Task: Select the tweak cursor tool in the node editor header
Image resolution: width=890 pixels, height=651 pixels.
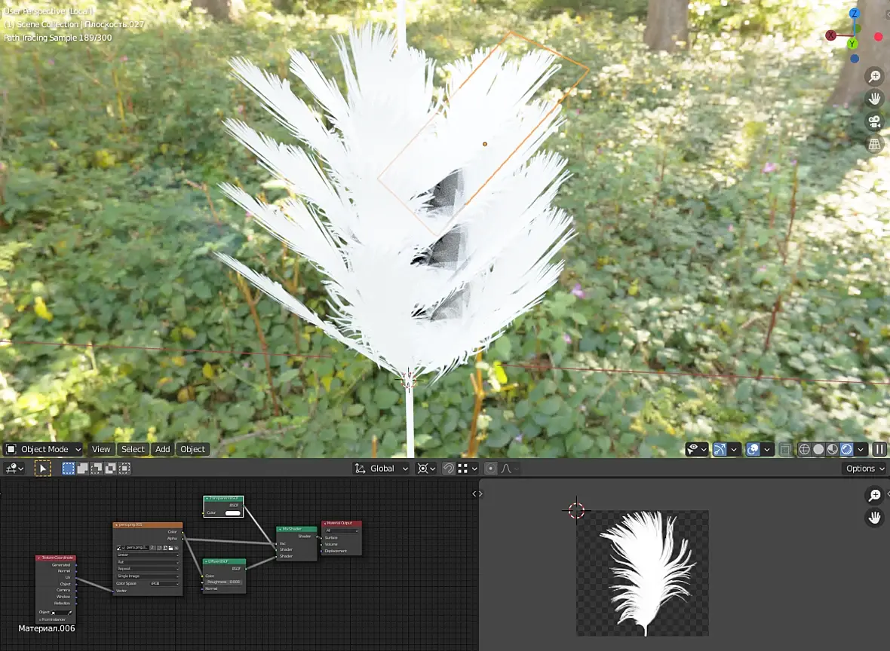Action: click(42, 469)
